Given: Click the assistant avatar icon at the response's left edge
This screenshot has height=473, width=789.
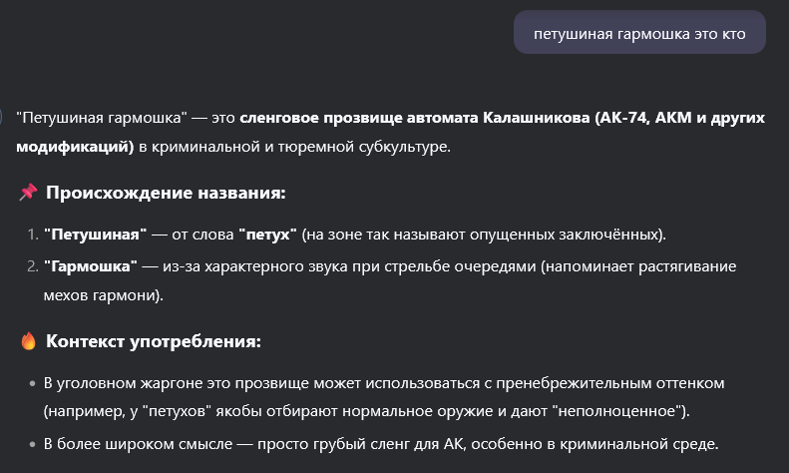Looking at the screenshot, I should pos(1,117).
